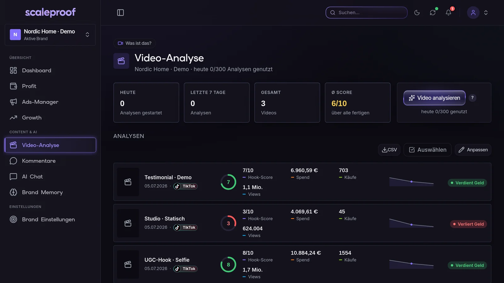Click the spend value 6.960,59 €
Screen dimensions: 504x283
pyautogui.click(x=304, y=170)
